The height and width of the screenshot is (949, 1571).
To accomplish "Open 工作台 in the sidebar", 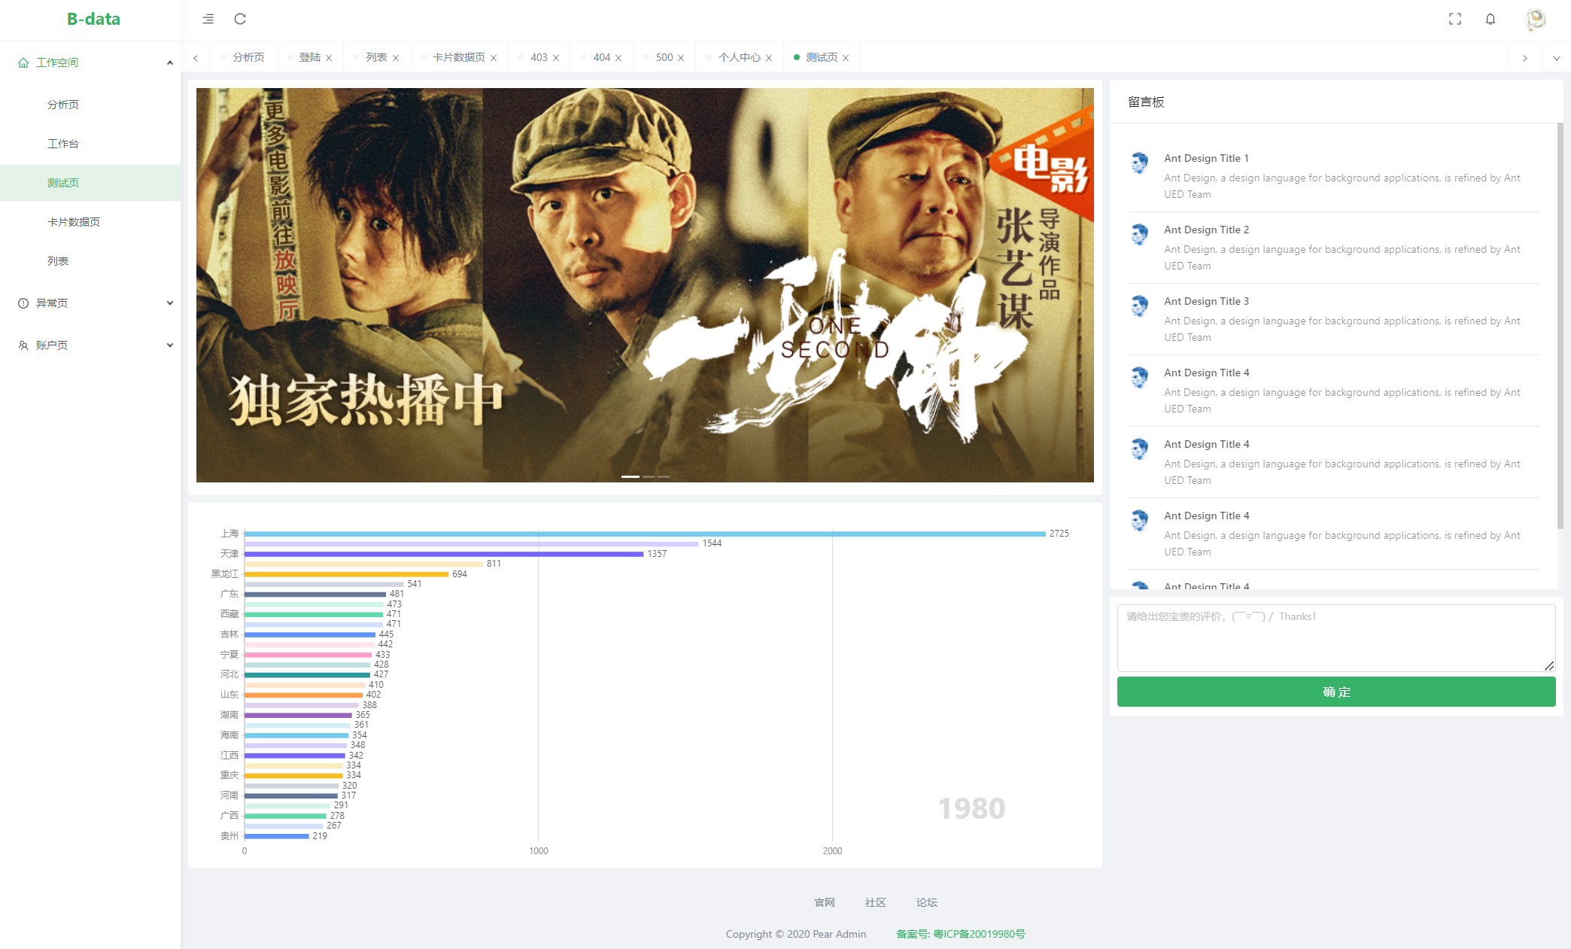I will (90, 144).
